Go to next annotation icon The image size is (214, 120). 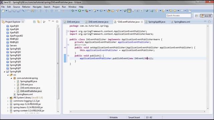[x=157, y=11]
